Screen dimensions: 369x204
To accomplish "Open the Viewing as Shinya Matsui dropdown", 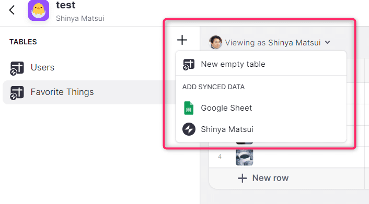I will click(x=270, y=43).
